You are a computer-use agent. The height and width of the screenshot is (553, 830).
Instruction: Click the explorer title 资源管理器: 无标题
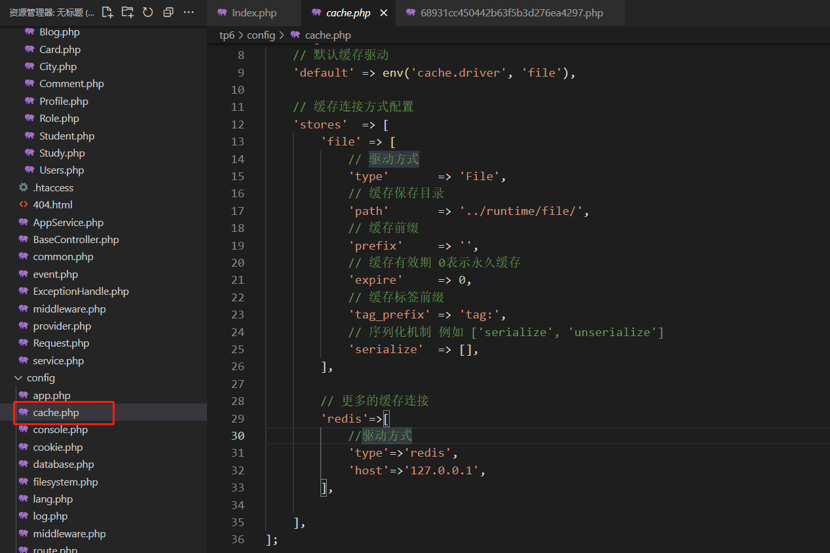pyautogui.click(x=51, y=12)
